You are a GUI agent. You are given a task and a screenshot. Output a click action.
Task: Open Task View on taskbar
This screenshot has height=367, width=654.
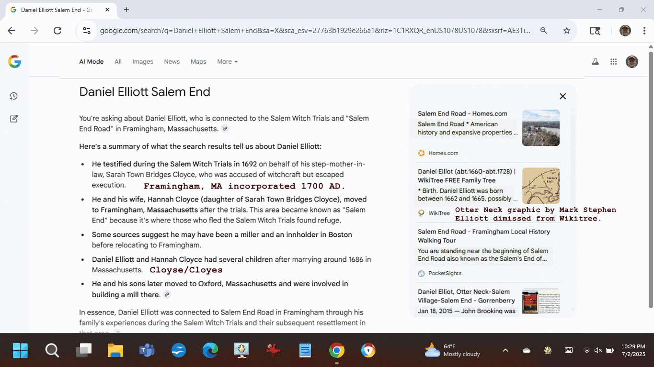coord(84,351)
